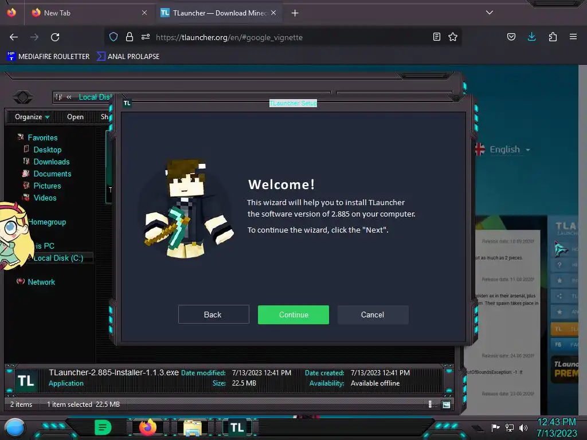This screenshot has height=440, width=587.
Task: Click the TL icon in Explorer details pane
Action: point(26,380)
